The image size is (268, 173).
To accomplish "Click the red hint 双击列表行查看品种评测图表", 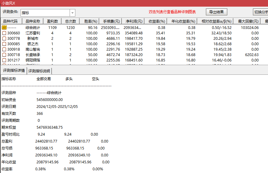I will click(172, 12).
